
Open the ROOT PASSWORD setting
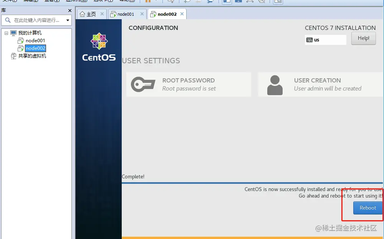tap(189, 84)
